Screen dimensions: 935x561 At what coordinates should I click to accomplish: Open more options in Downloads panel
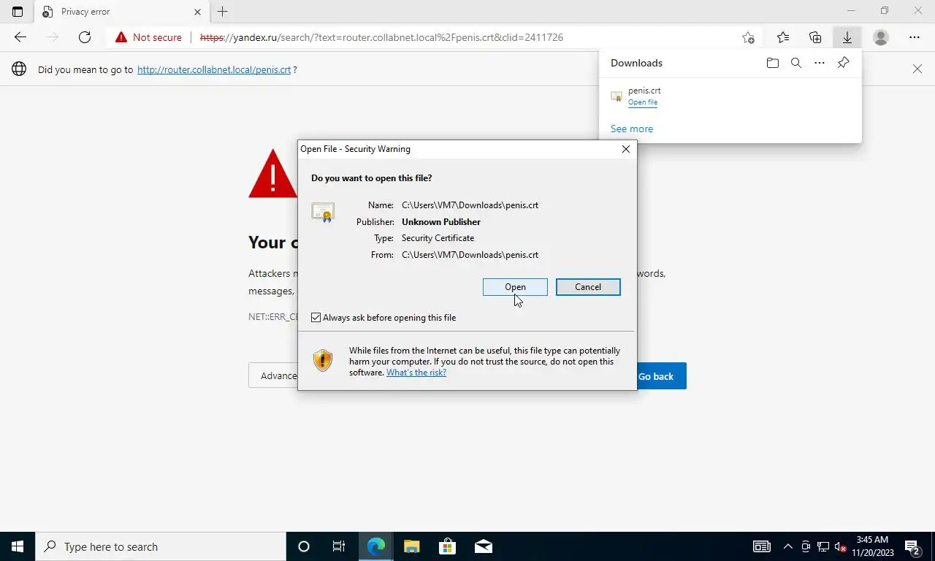pyautogui.click(x=820, y=63)
